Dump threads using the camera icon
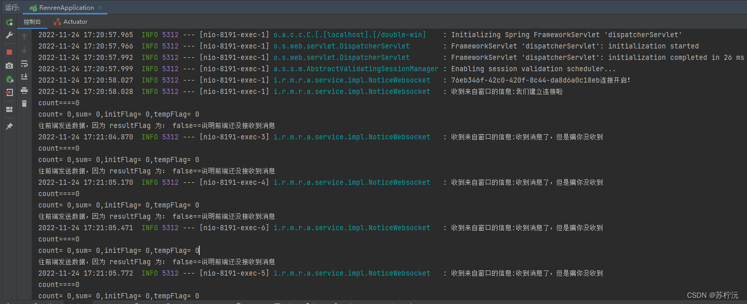 9,66
